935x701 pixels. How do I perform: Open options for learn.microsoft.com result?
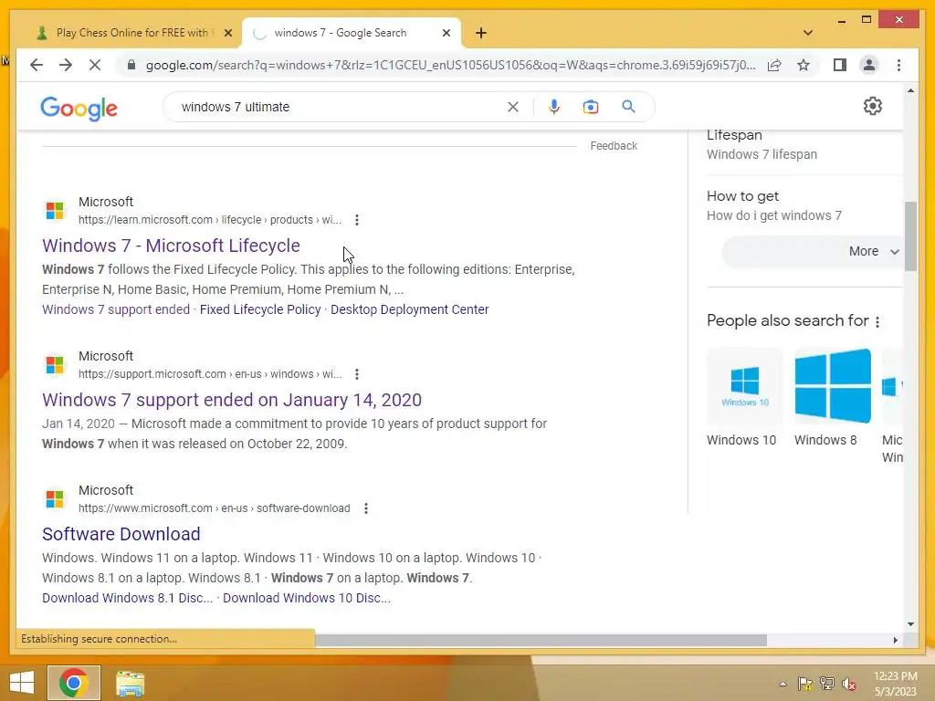pos(357,220)
